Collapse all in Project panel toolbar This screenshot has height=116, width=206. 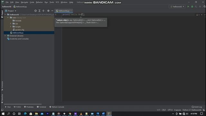[43, 11]
